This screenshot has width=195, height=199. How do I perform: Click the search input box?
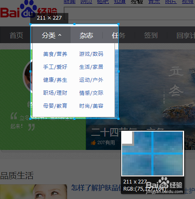(x=130, y=13)
